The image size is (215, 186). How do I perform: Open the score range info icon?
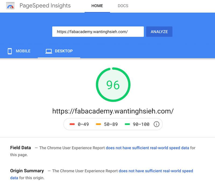point(156,124)
